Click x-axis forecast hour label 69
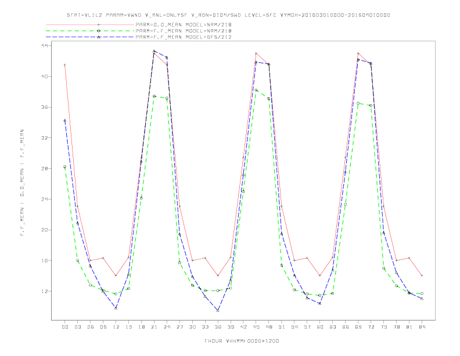 (358, 327)
